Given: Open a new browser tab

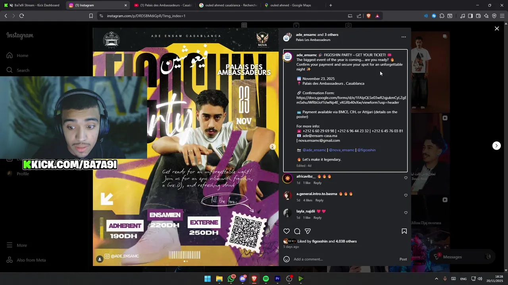Looking at the screenshot, I should [x=331, y=5].
